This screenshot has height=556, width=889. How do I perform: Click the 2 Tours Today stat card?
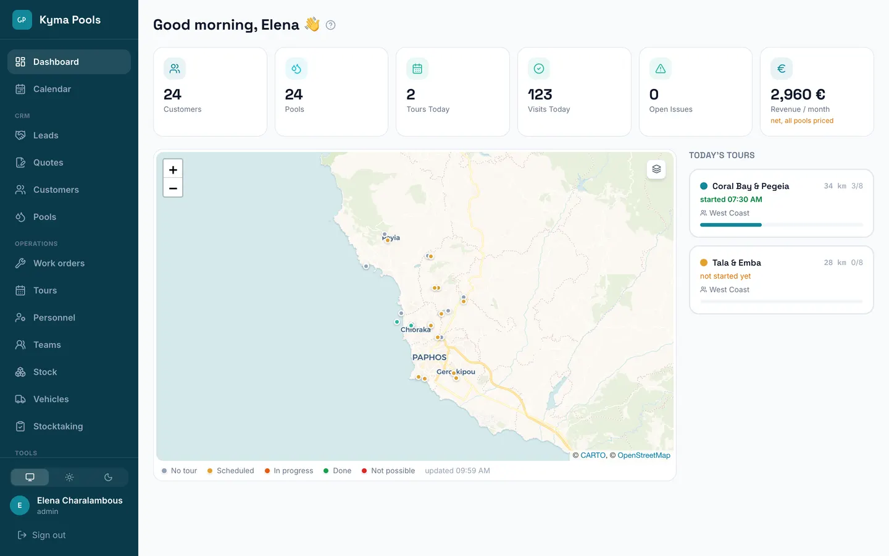coord(453,91)
